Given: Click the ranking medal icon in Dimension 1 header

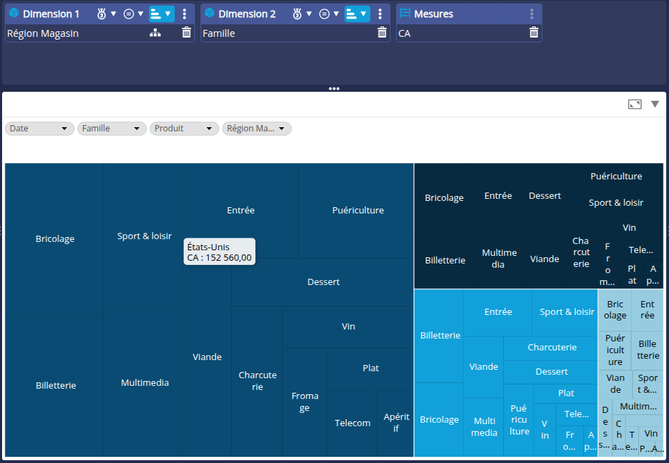Looking at the screenshot, I should click(x=101, y=13).
